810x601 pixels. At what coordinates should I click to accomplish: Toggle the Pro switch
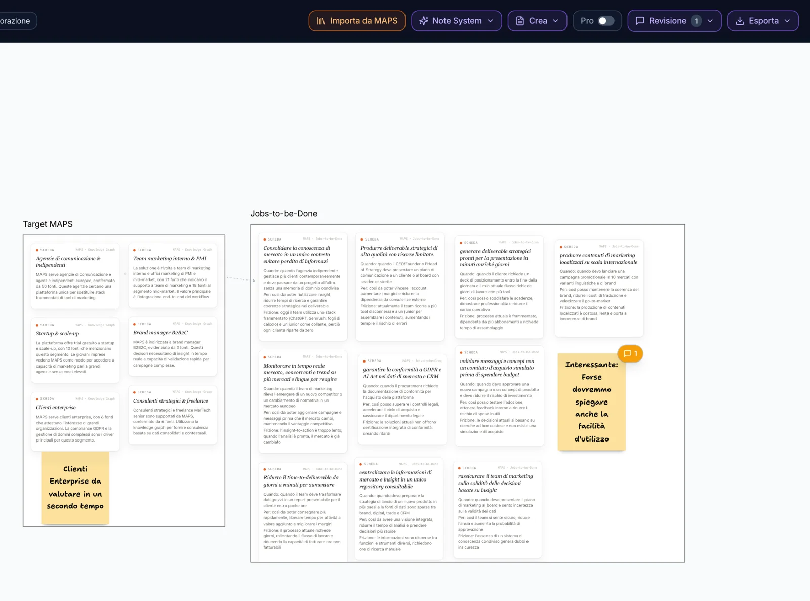(x=606, y=21)
